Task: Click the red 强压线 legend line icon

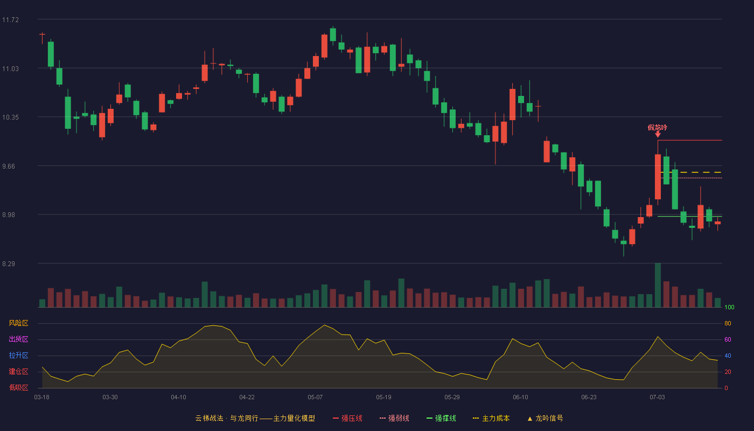Action: click(x=336, y=419)
